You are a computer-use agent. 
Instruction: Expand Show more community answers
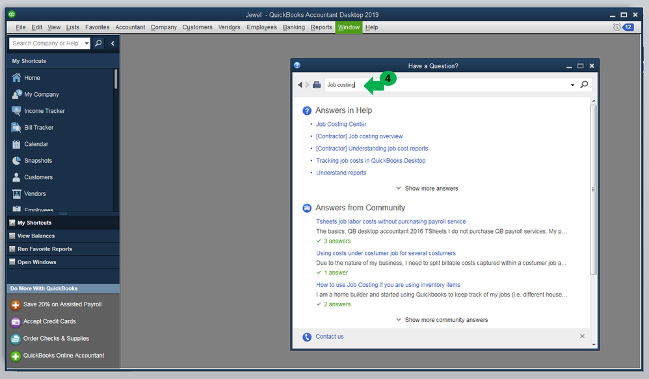tap(442, 320)
